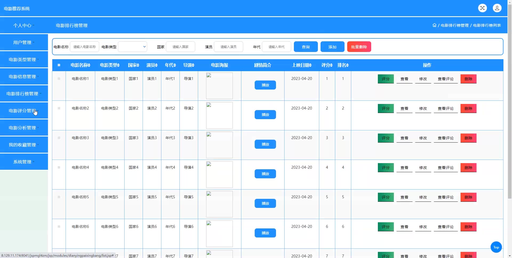Viewport: 512px width, 258px height.
Task: Open poster thumbnail for 电影名称3
Action: click(219, 145)
